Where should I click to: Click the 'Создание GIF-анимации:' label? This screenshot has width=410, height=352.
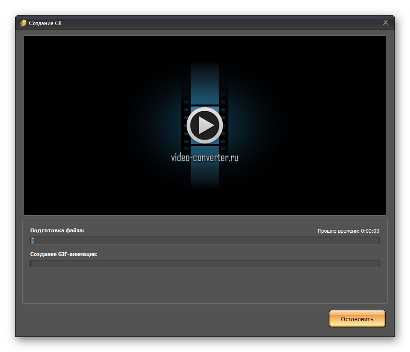tap(63, 254)
